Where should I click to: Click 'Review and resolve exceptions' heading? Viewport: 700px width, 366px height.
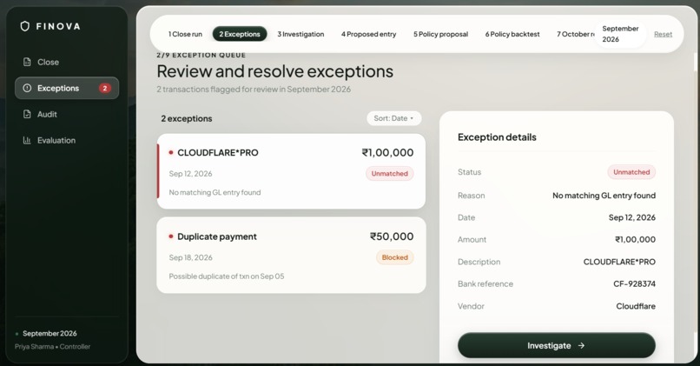(x=275, y=71)
